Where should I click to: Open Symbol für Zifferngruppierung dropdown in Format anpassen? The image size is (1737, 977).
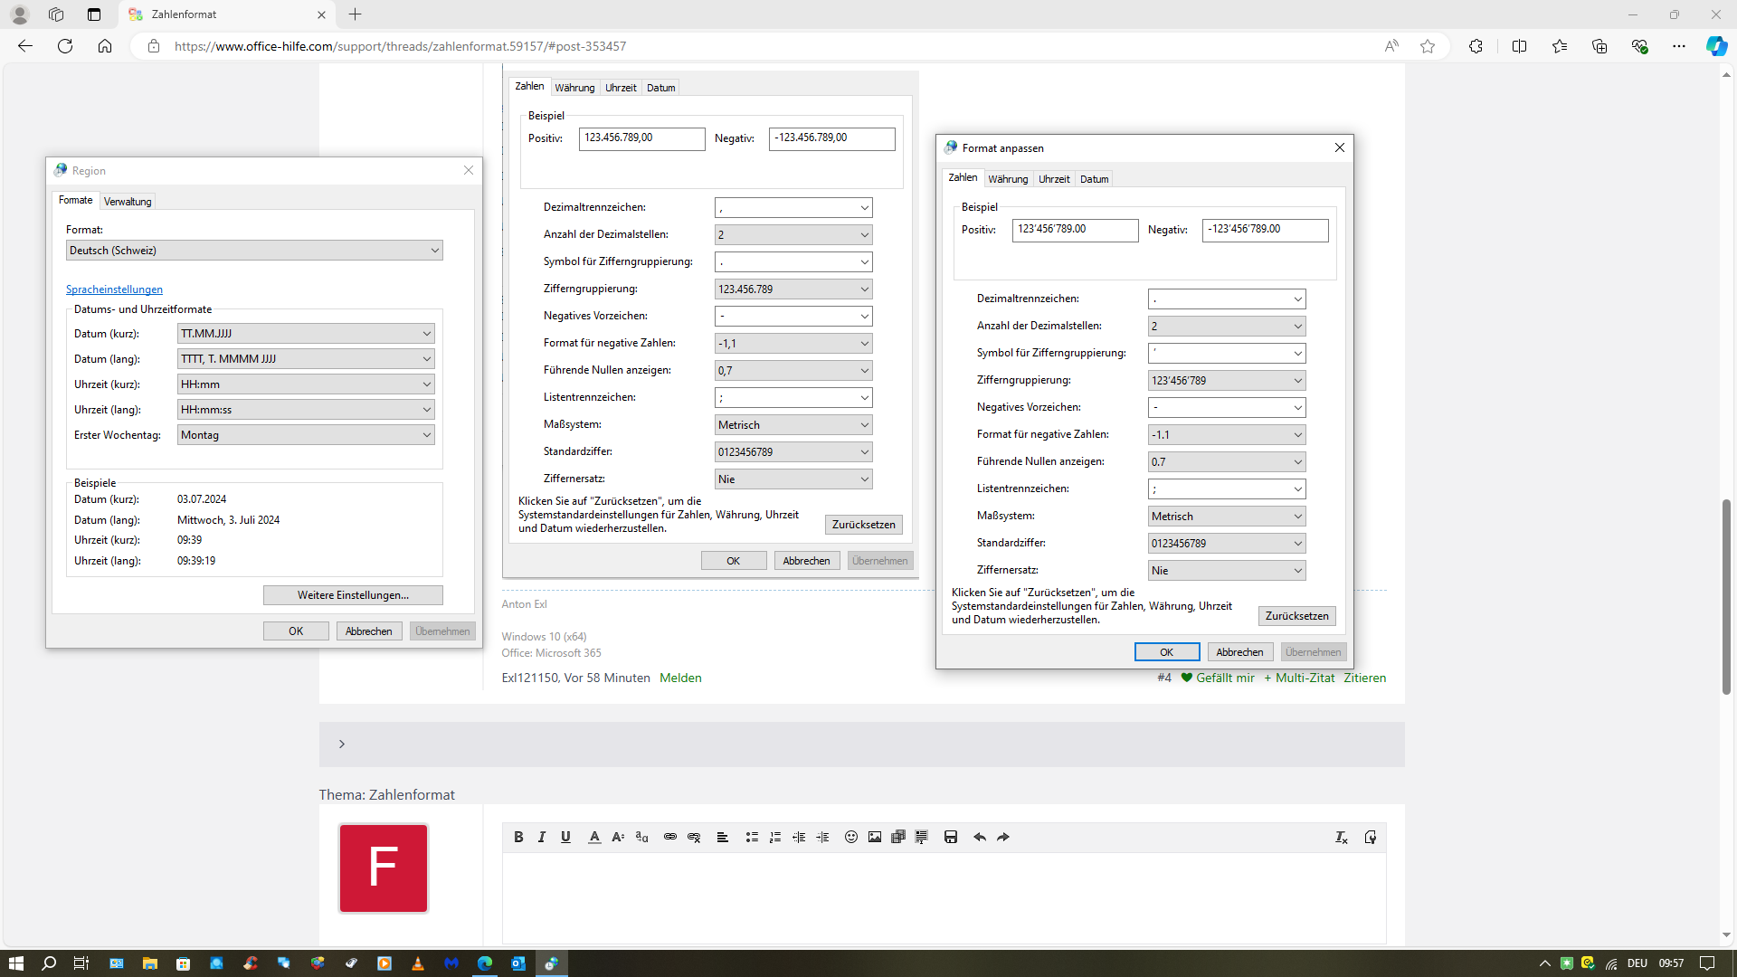[x=1227, y=354]
